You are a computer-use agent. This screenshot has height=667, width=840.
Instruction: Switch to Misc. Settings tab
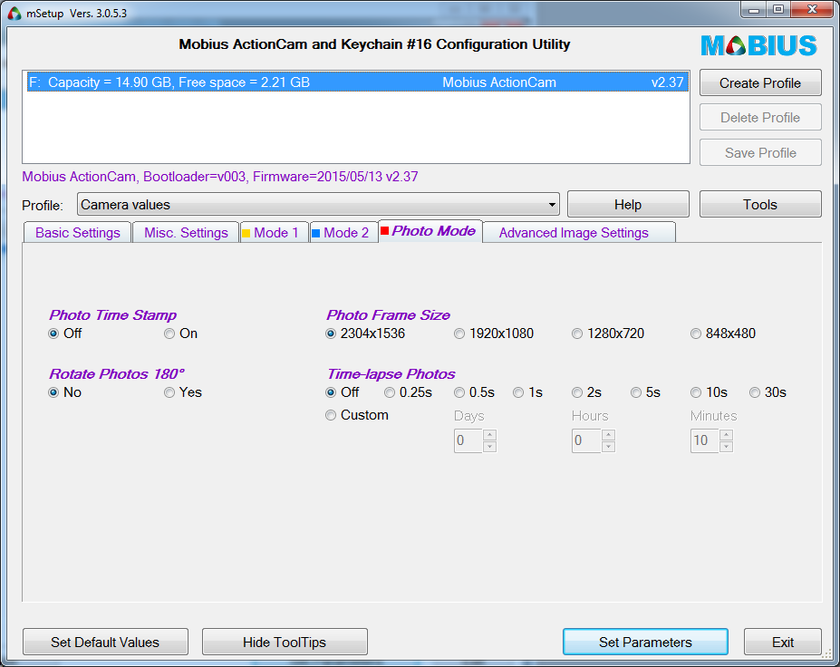[186, 233]
